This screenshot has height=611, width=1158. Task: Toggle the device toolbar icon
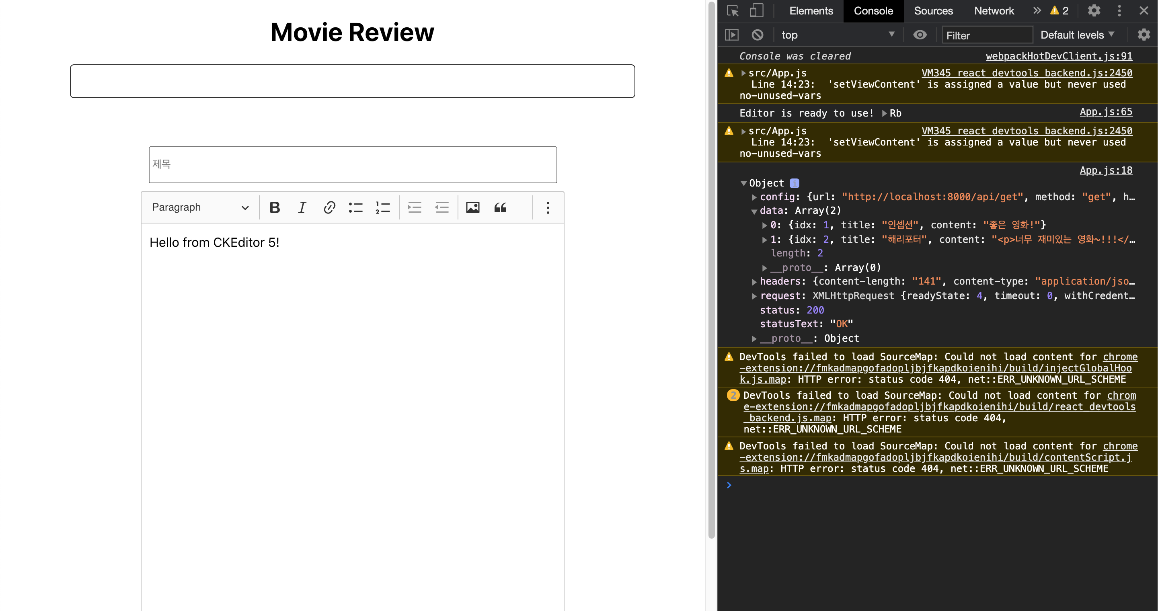(x=757, y=11)
